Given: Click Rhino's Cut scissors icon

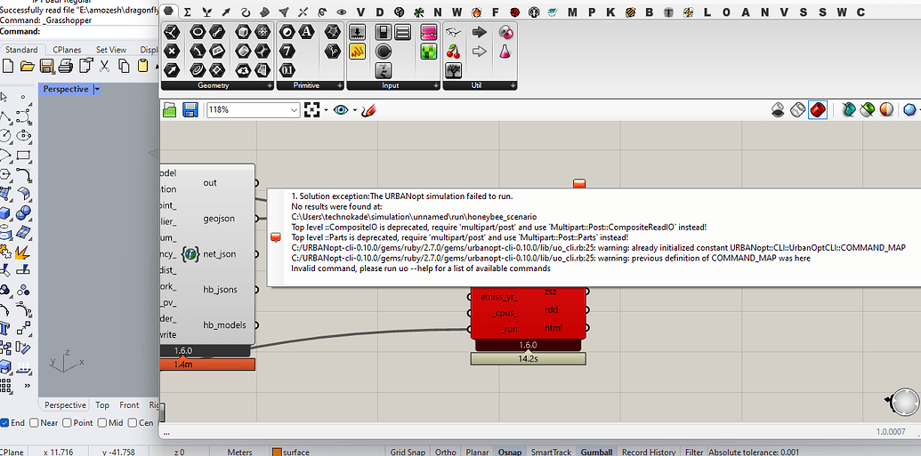Looking at the screenshot, I should point(105,66).
